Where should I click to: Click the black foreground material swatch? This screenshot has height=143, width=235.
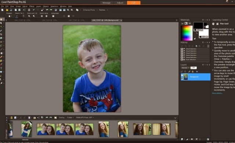click(x=198, y=25)
